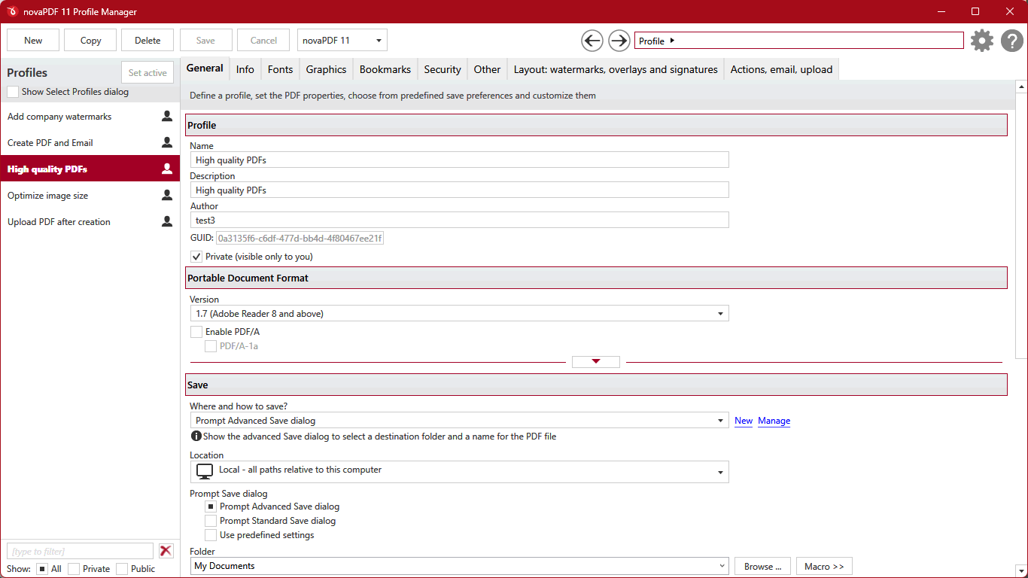Screen dimensions: 1028x578
Task: Click the profile filter text box
Action: (x=80, y=551)
